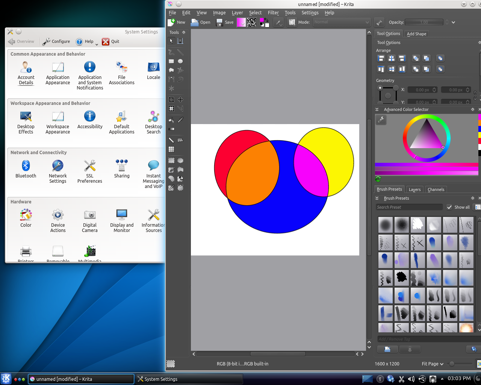Open the Advanced Color Selector wrench settings
481x385 pixels.
[381, 120]
